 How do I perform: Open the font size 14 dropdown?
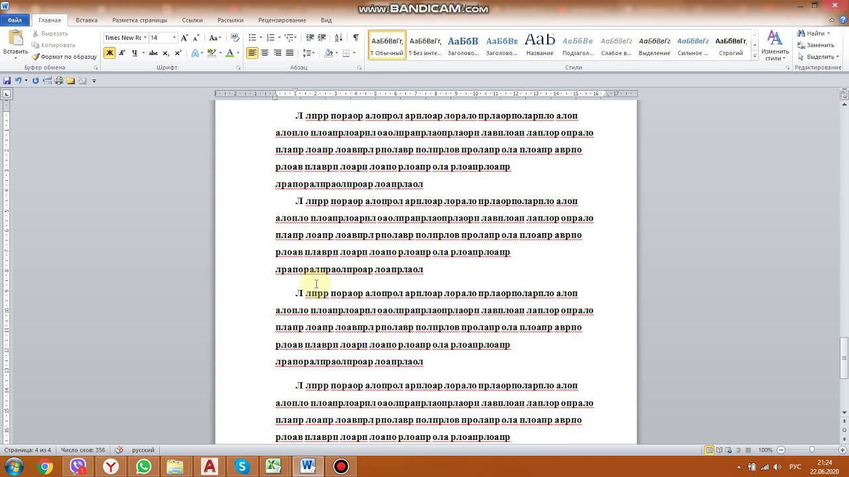(x=174, y=38)
